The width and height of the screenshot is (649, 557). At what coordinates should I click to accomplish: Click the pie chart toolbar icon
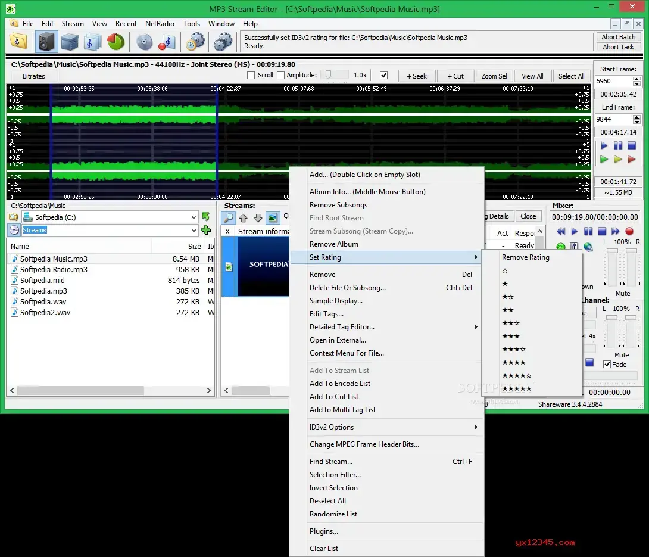116,42
